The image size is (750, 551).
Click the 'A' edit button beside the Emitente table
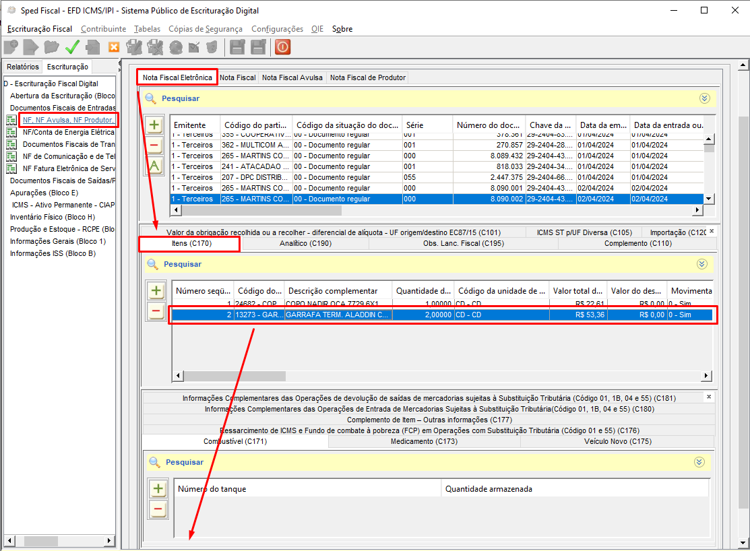(x=154, y=166)
